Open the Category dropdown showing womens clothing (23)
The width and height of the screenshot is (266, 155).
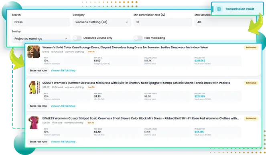102,22
